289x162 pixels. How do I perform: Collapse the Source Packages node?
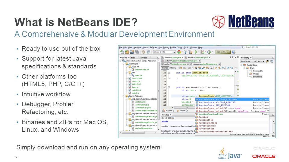pyautogui.click(x=123, y=96)
